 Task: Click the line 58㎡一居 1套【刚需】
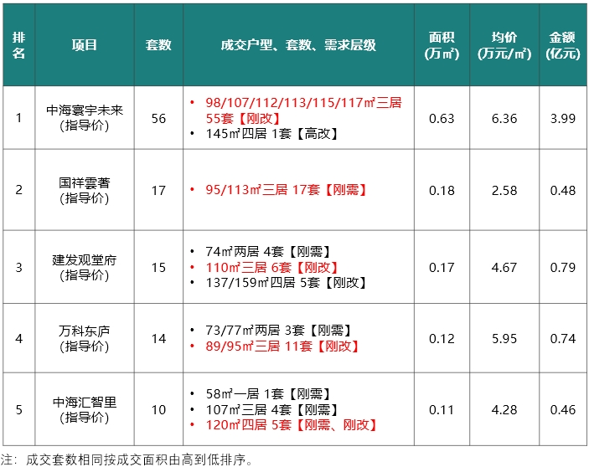[x=268, y=394]
